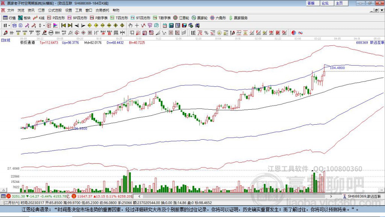Open the P数字表 number table
The height and width of the screenshot is (217, 385).
coord(99,18)
